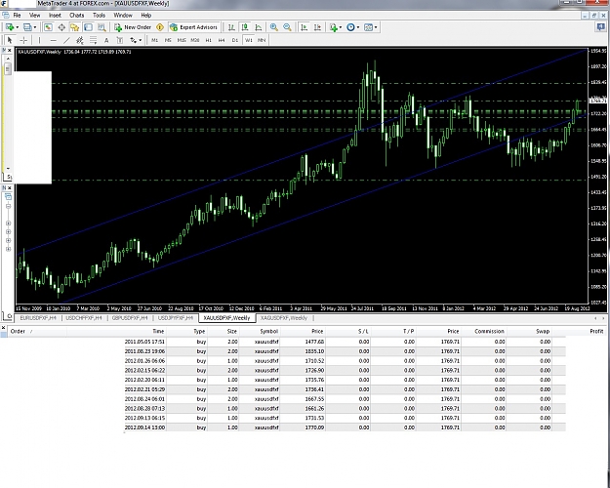This screenshot has height=488, width=610.
Task: Open the Periods clock icon
Action: [351, 27]
